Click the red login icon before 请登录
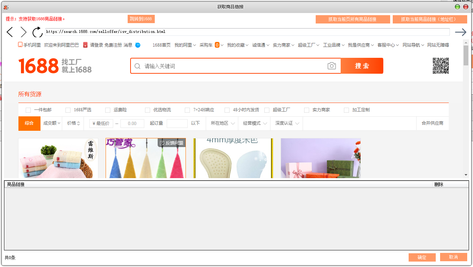The height and width of the screenshot is (267, 473). point(85,45)
